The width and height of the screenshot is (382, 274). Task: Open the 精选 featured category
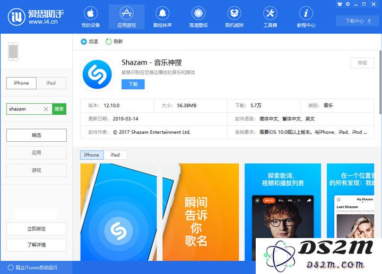click(x=36, y=135)
